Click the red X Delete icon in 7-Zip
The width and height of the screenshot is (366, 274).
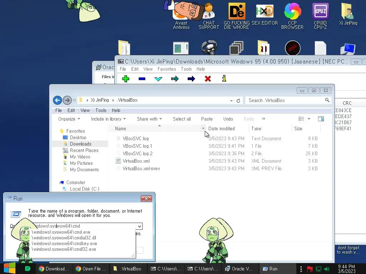[x=208, y=79]
